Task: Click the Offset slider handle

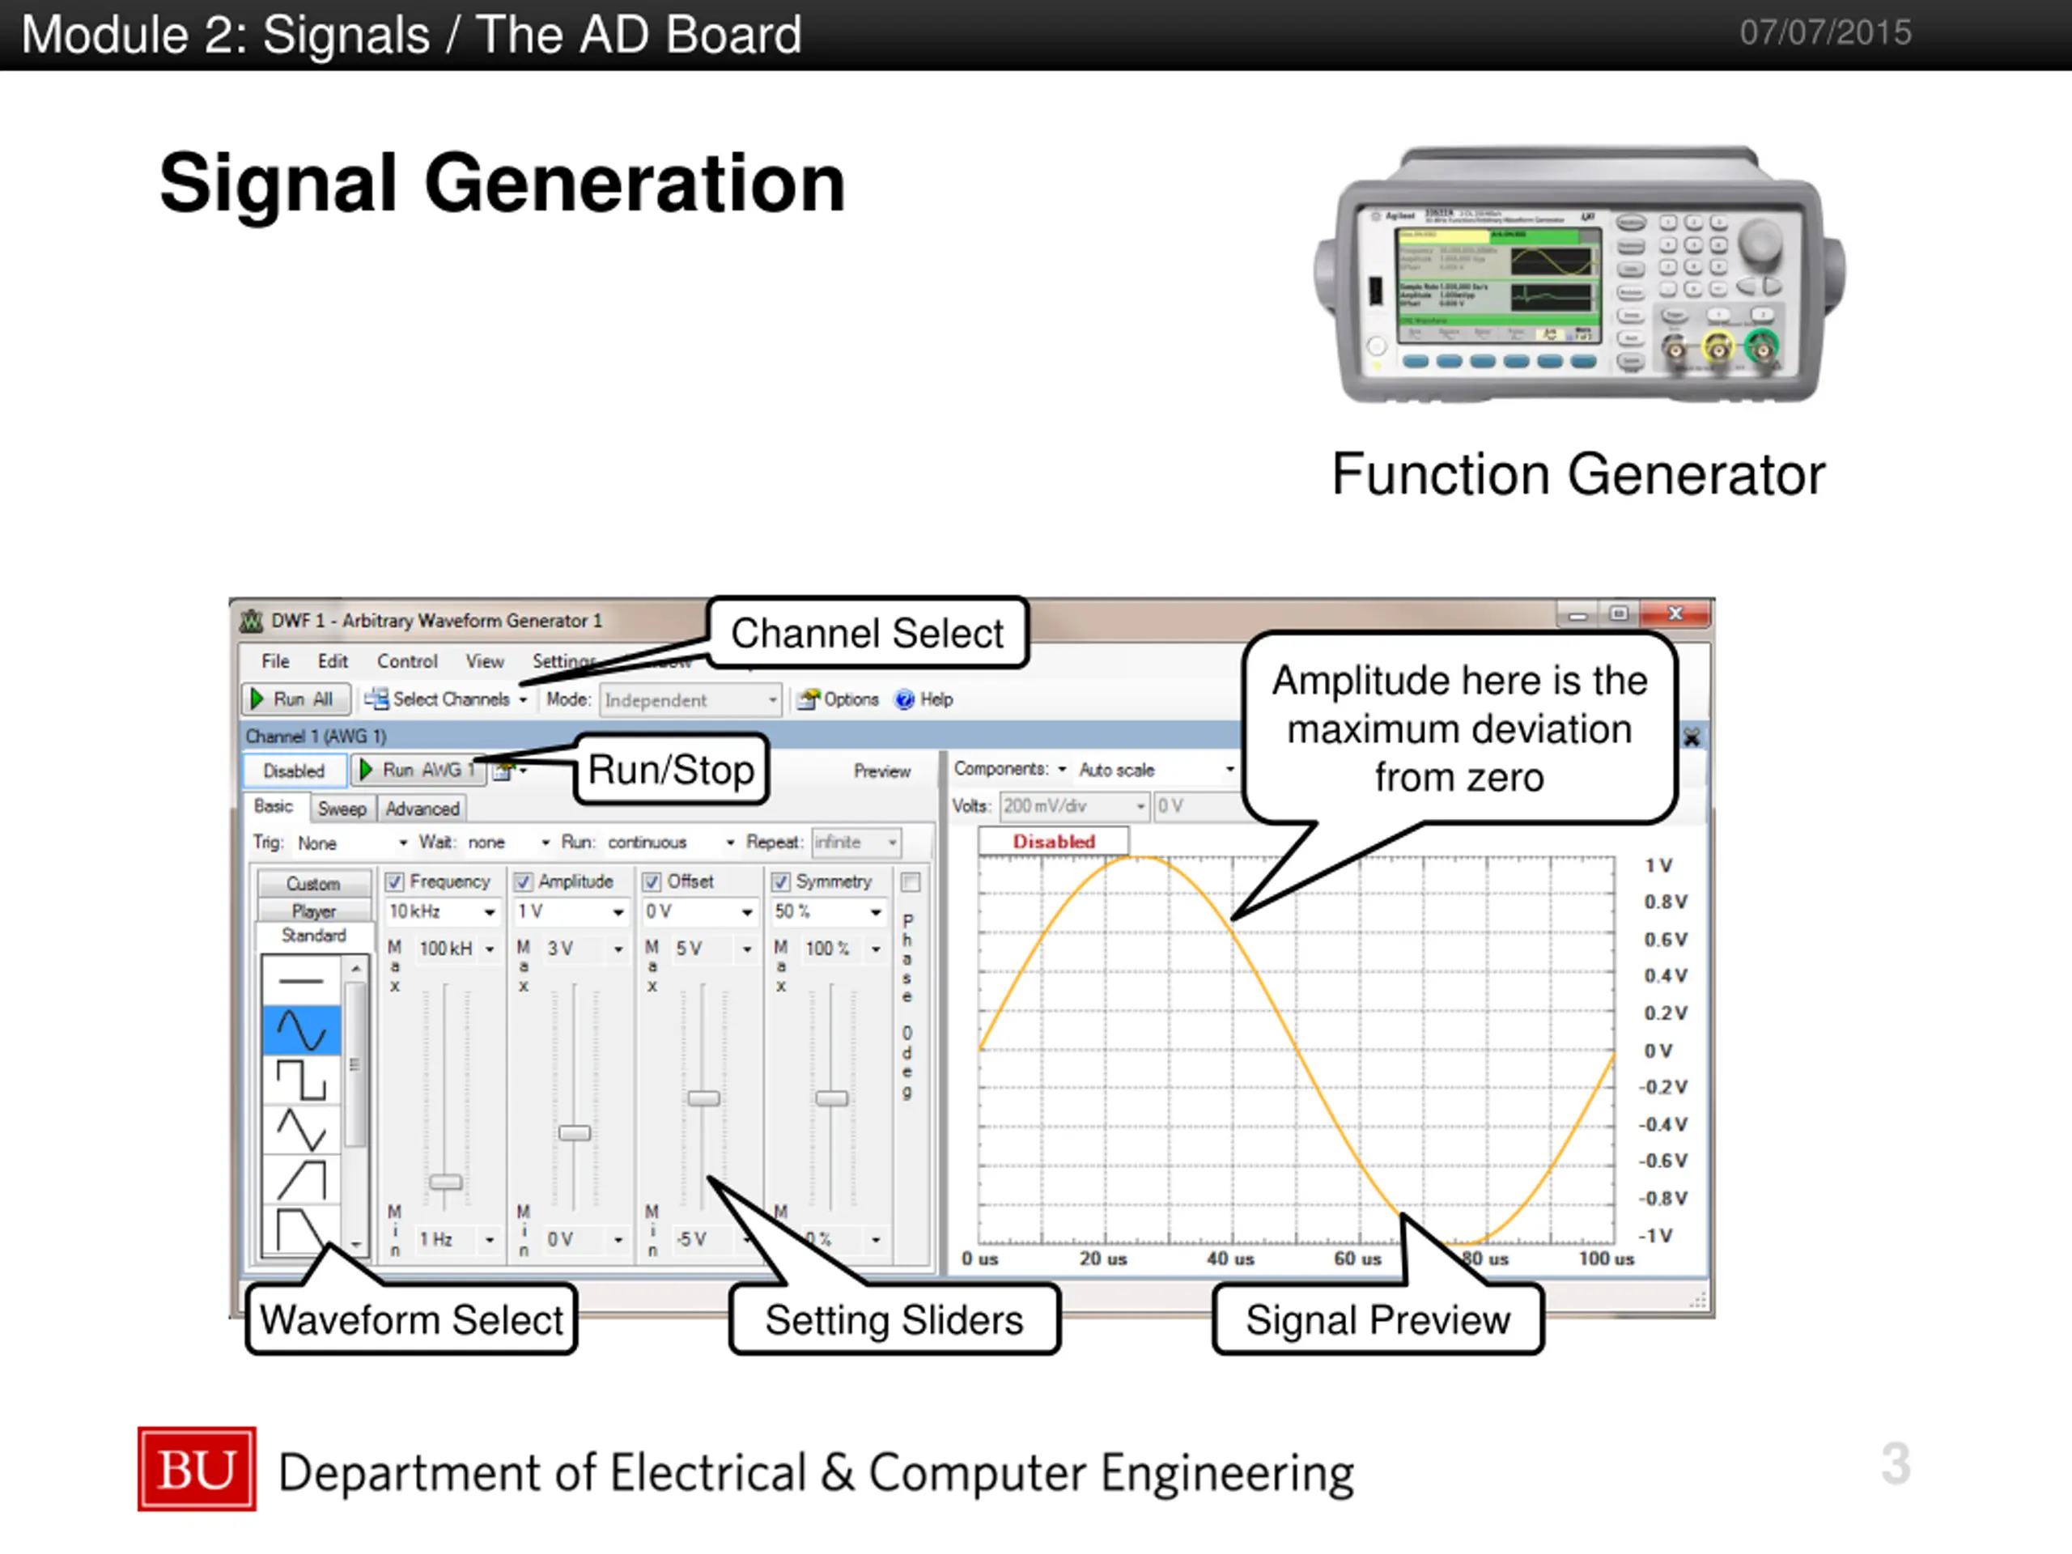Action: [x=703, y=1099]
